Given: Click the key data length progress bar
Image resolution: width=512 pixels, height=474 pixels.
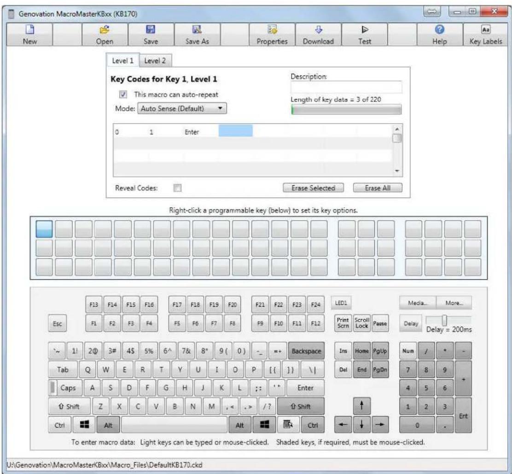Looking at the screenshot, I should tap(346, 110).
